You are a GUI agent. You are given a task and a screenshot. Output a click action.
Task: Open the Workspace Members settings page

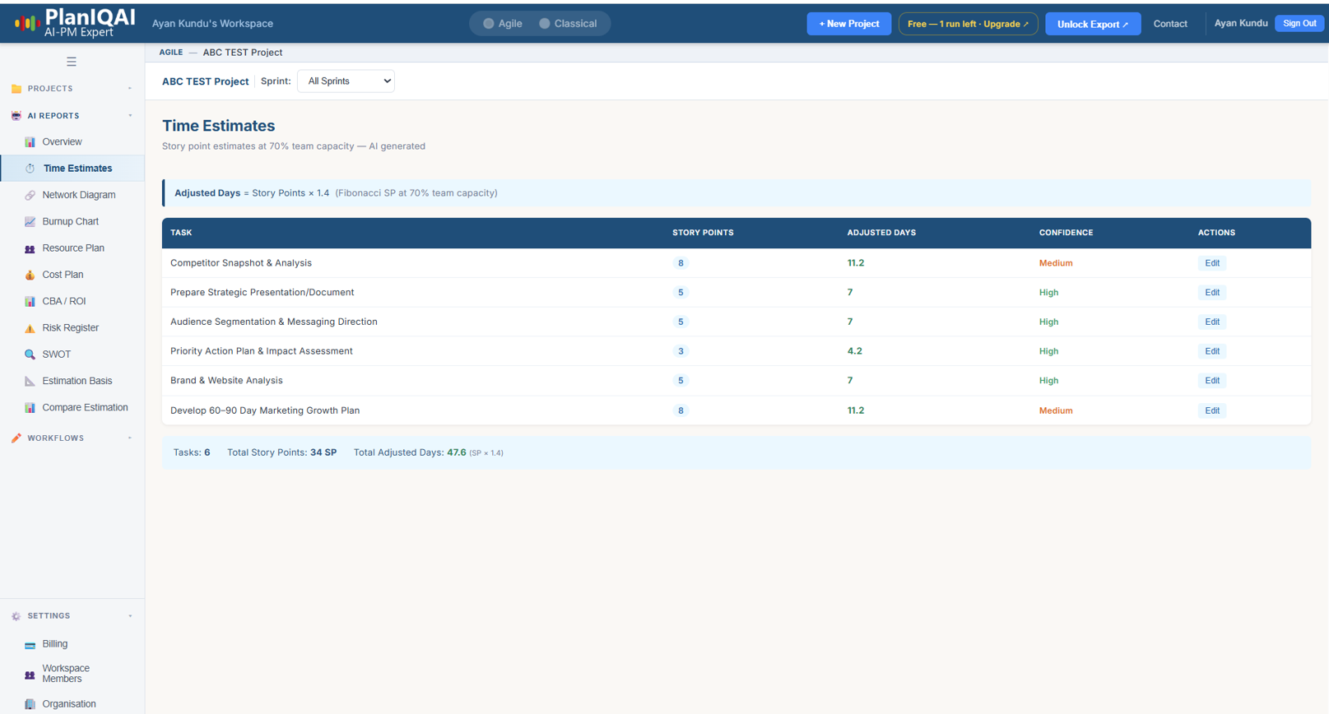(65, 674)
